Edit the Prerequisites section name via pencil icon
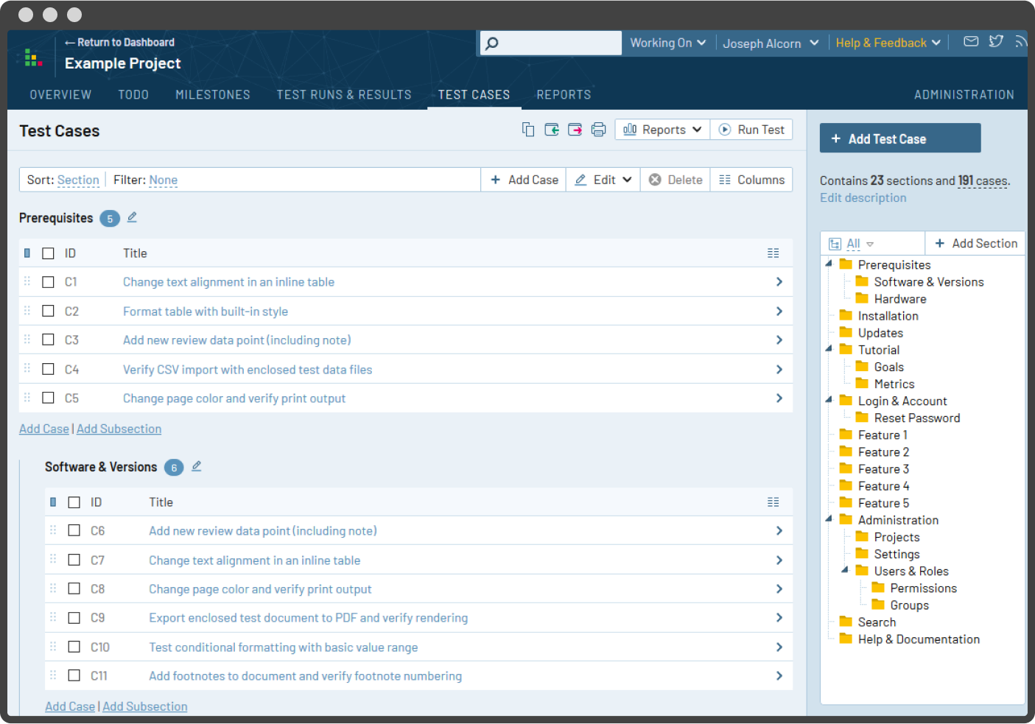1035x724 pixels. pos(132,217)
